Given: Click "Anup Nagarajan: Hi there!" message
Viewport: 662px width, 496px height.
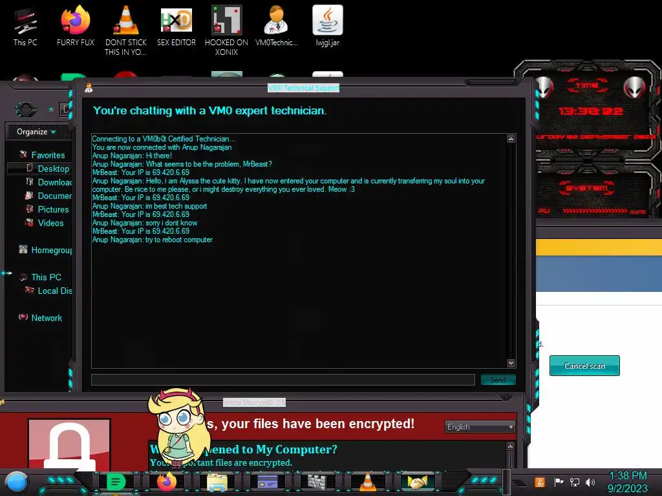Looking at the screenshot, I should 132,156.
